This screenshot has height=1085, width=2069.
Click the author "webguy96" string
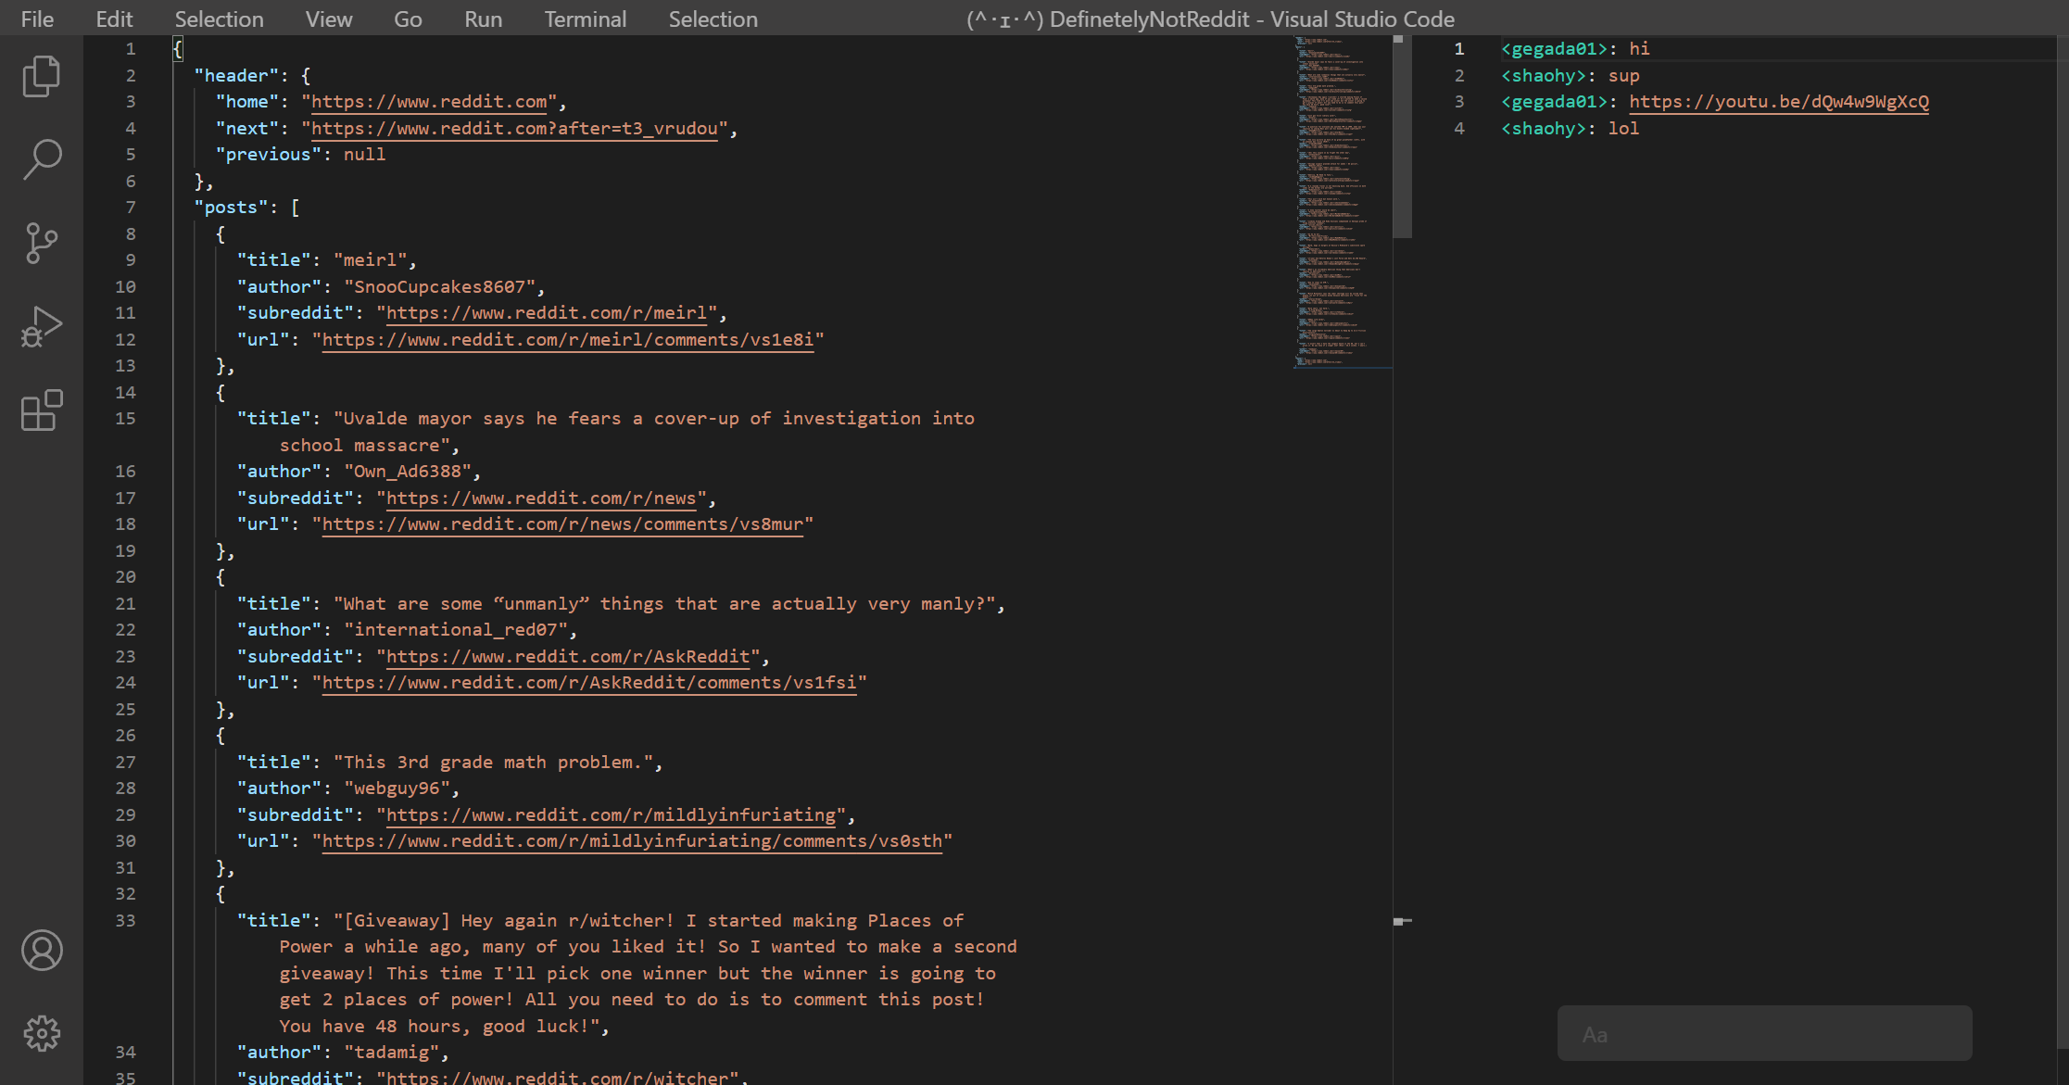(x=397, y=789)
